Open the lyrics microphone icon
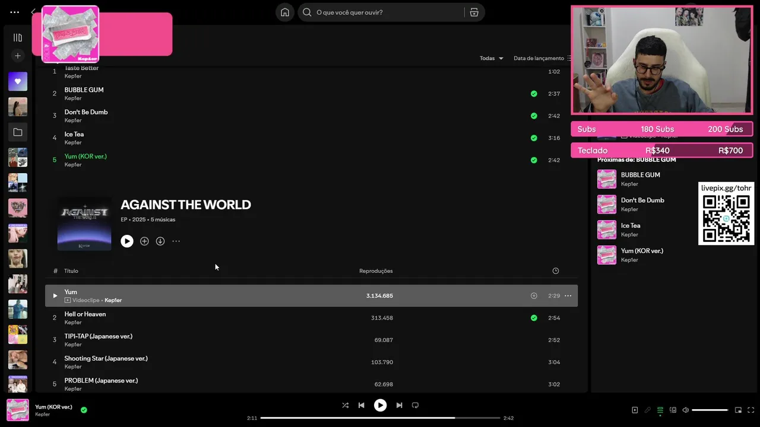The height and width of the screenshot is (427, 760). point(647,410)
